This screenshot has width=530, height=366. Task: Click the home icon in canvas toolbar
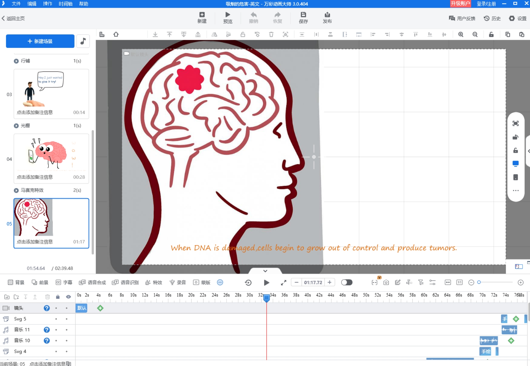pos(116,34)
